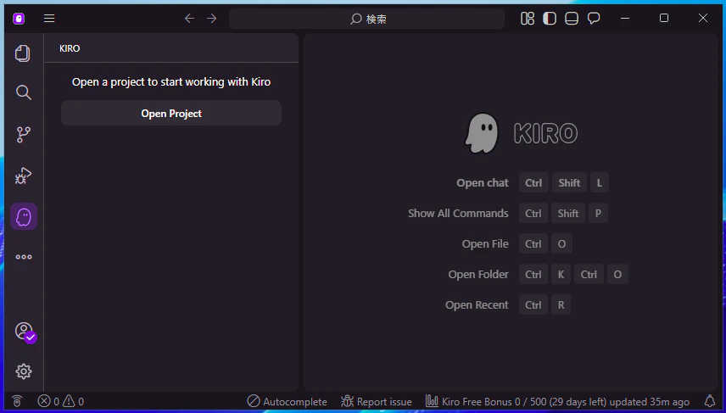Click Report issue in the status bar
Viewport: 726px width, 413px height.
coord(376,401)
